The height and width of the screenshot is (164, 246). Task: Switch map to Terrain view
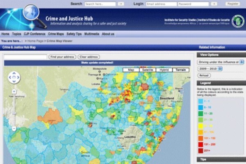coord(181,70)
